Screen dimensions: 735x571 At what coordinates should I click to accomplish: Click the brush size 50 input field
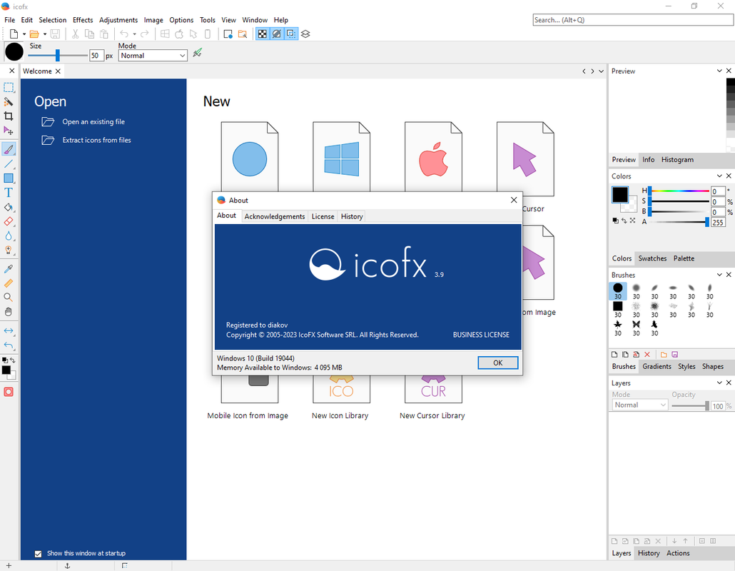pyautogui.click(x=96, y=56)
